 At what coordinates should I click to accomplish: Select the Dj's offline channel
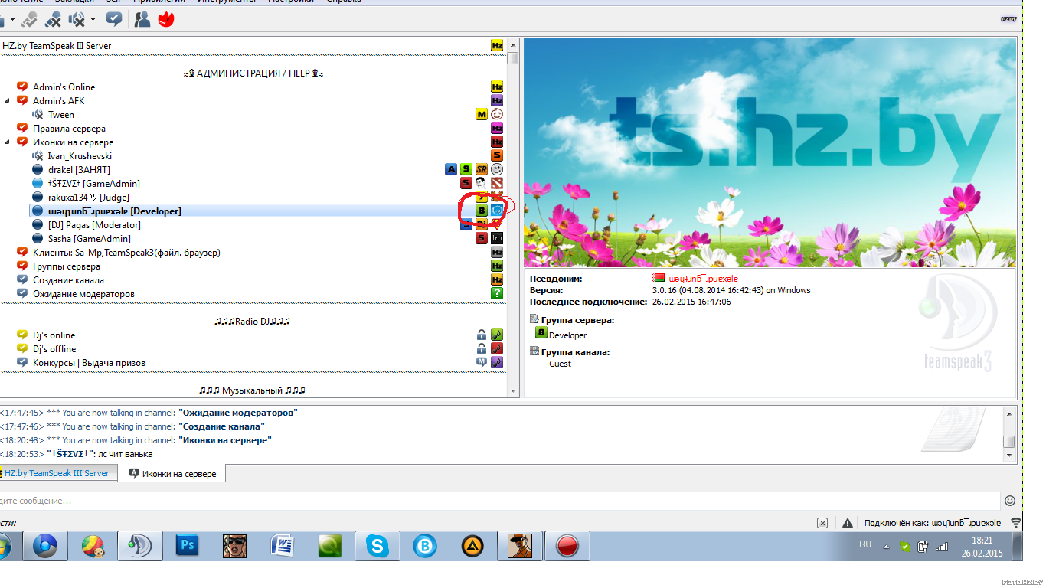pyautogui.click(x=54, y=349)
